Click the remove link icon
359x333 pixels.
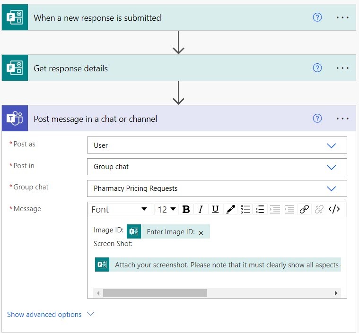319,209
